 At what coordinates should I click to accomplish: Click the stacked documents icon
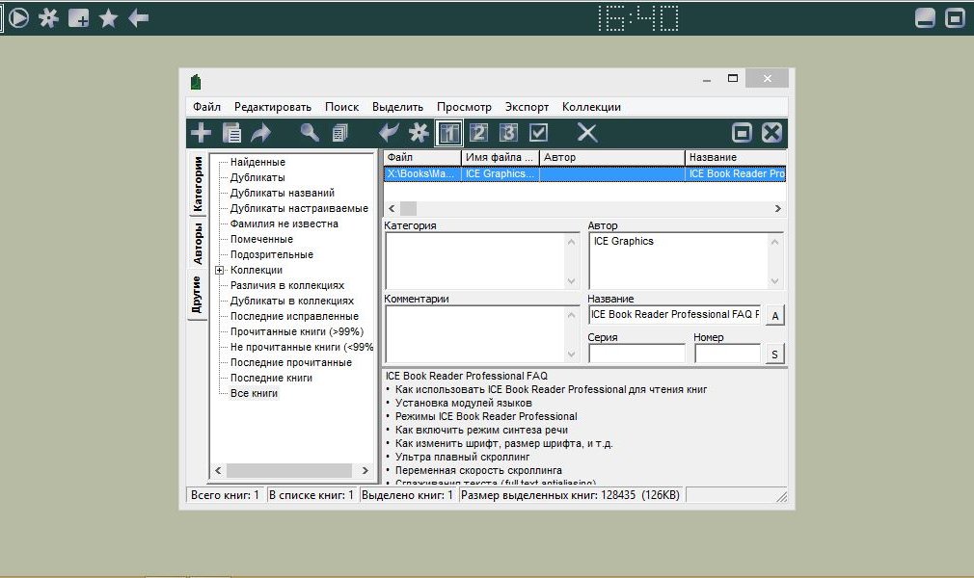click(339, 132)
